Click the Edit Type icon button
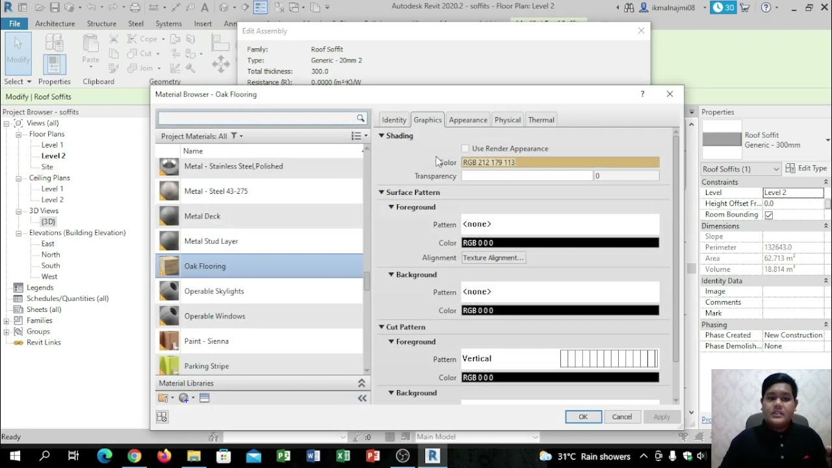 [806, 168]
